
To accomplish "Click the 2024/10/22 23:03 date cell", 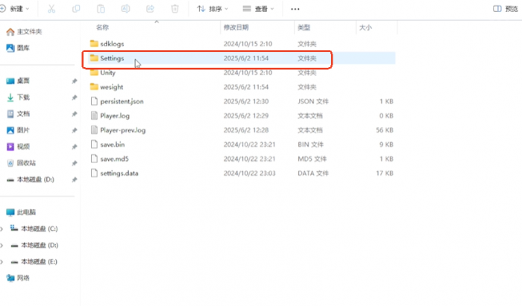I will [x=249, y=173].
